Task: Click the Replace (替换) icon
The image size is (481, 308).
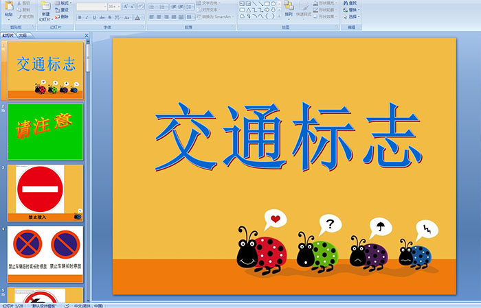Action: coord(353,10)
